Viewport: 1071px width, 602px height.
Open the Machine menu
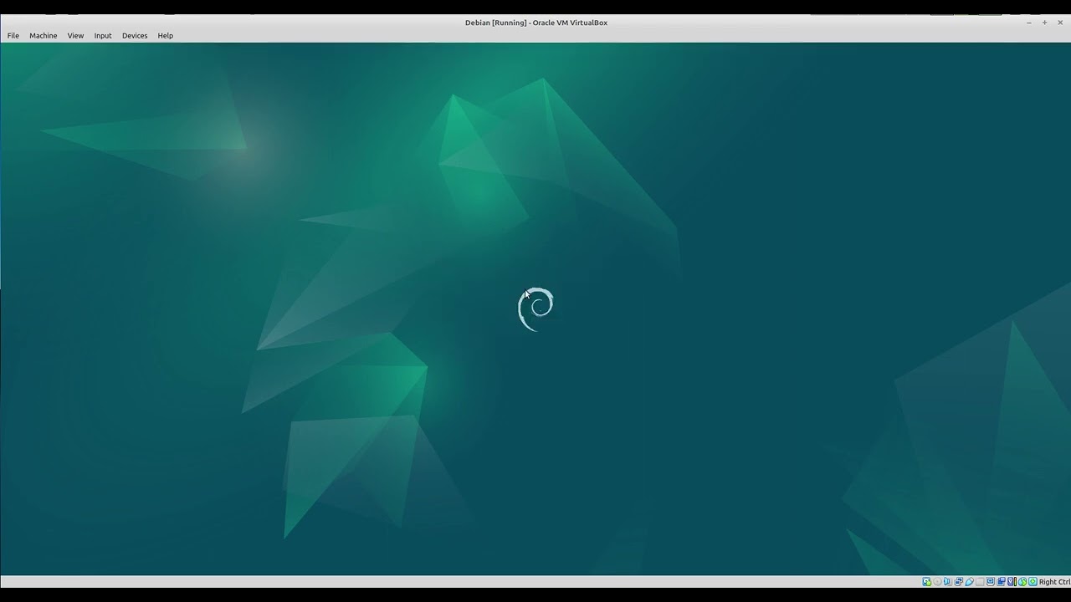coord(44,35)
